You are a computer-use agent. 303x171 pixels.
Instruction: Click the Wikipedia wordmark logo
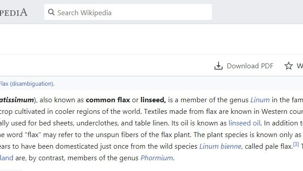[x=13, y=13]
